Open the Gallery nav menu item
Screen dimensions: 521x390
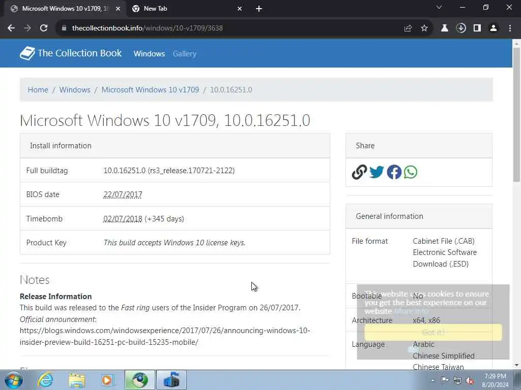pyautogui.click(x=184, y=54)
